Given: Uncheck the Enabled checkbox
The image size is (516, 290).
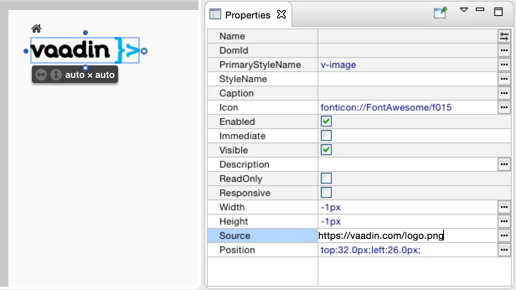Looking at the screenshot, I should click(x=326, y=121).
